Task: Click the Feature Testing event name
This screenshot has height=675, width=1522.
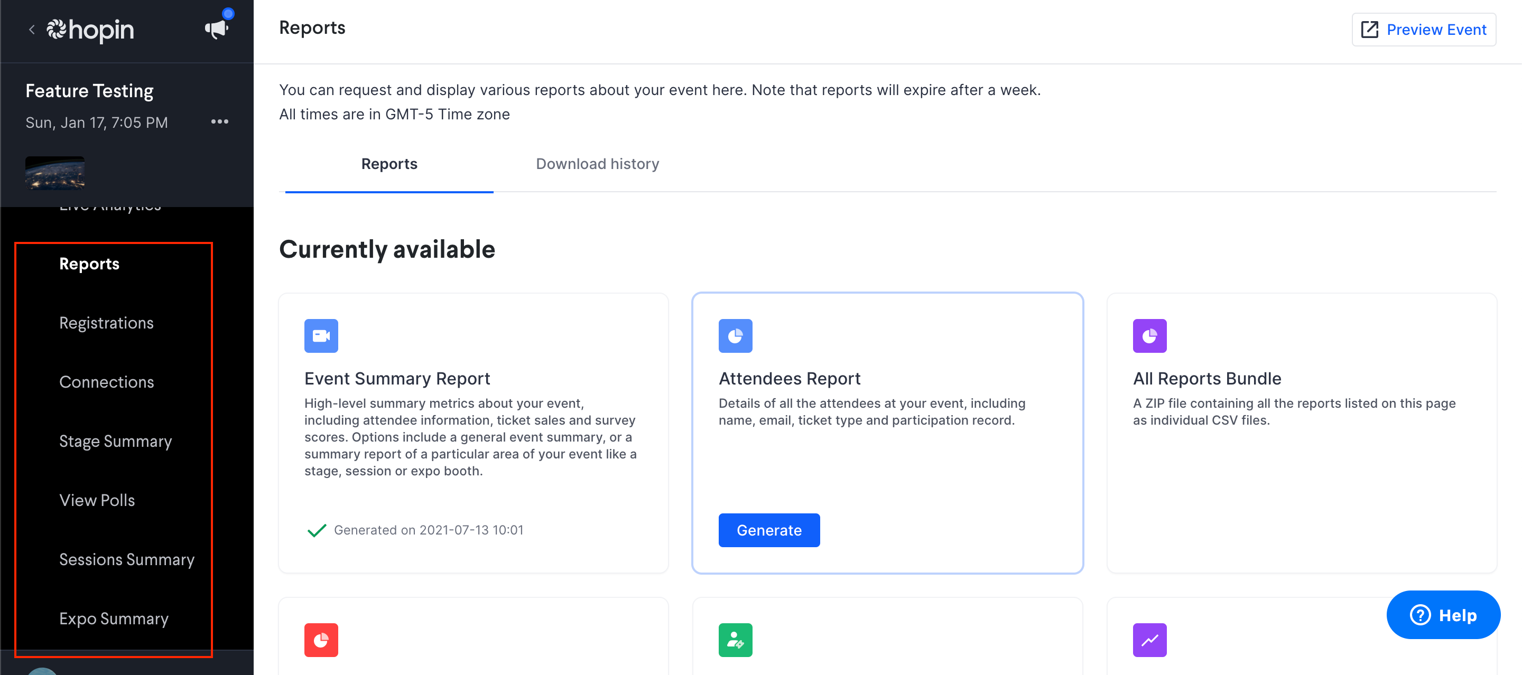Action: (89, 90)
